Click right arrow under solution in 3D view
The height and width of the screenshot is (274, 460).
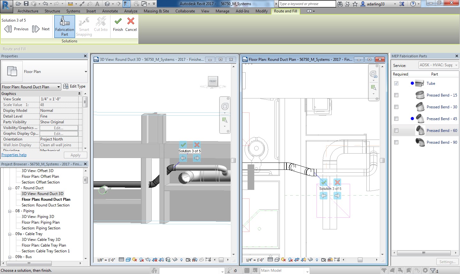(x=197, y=158)
